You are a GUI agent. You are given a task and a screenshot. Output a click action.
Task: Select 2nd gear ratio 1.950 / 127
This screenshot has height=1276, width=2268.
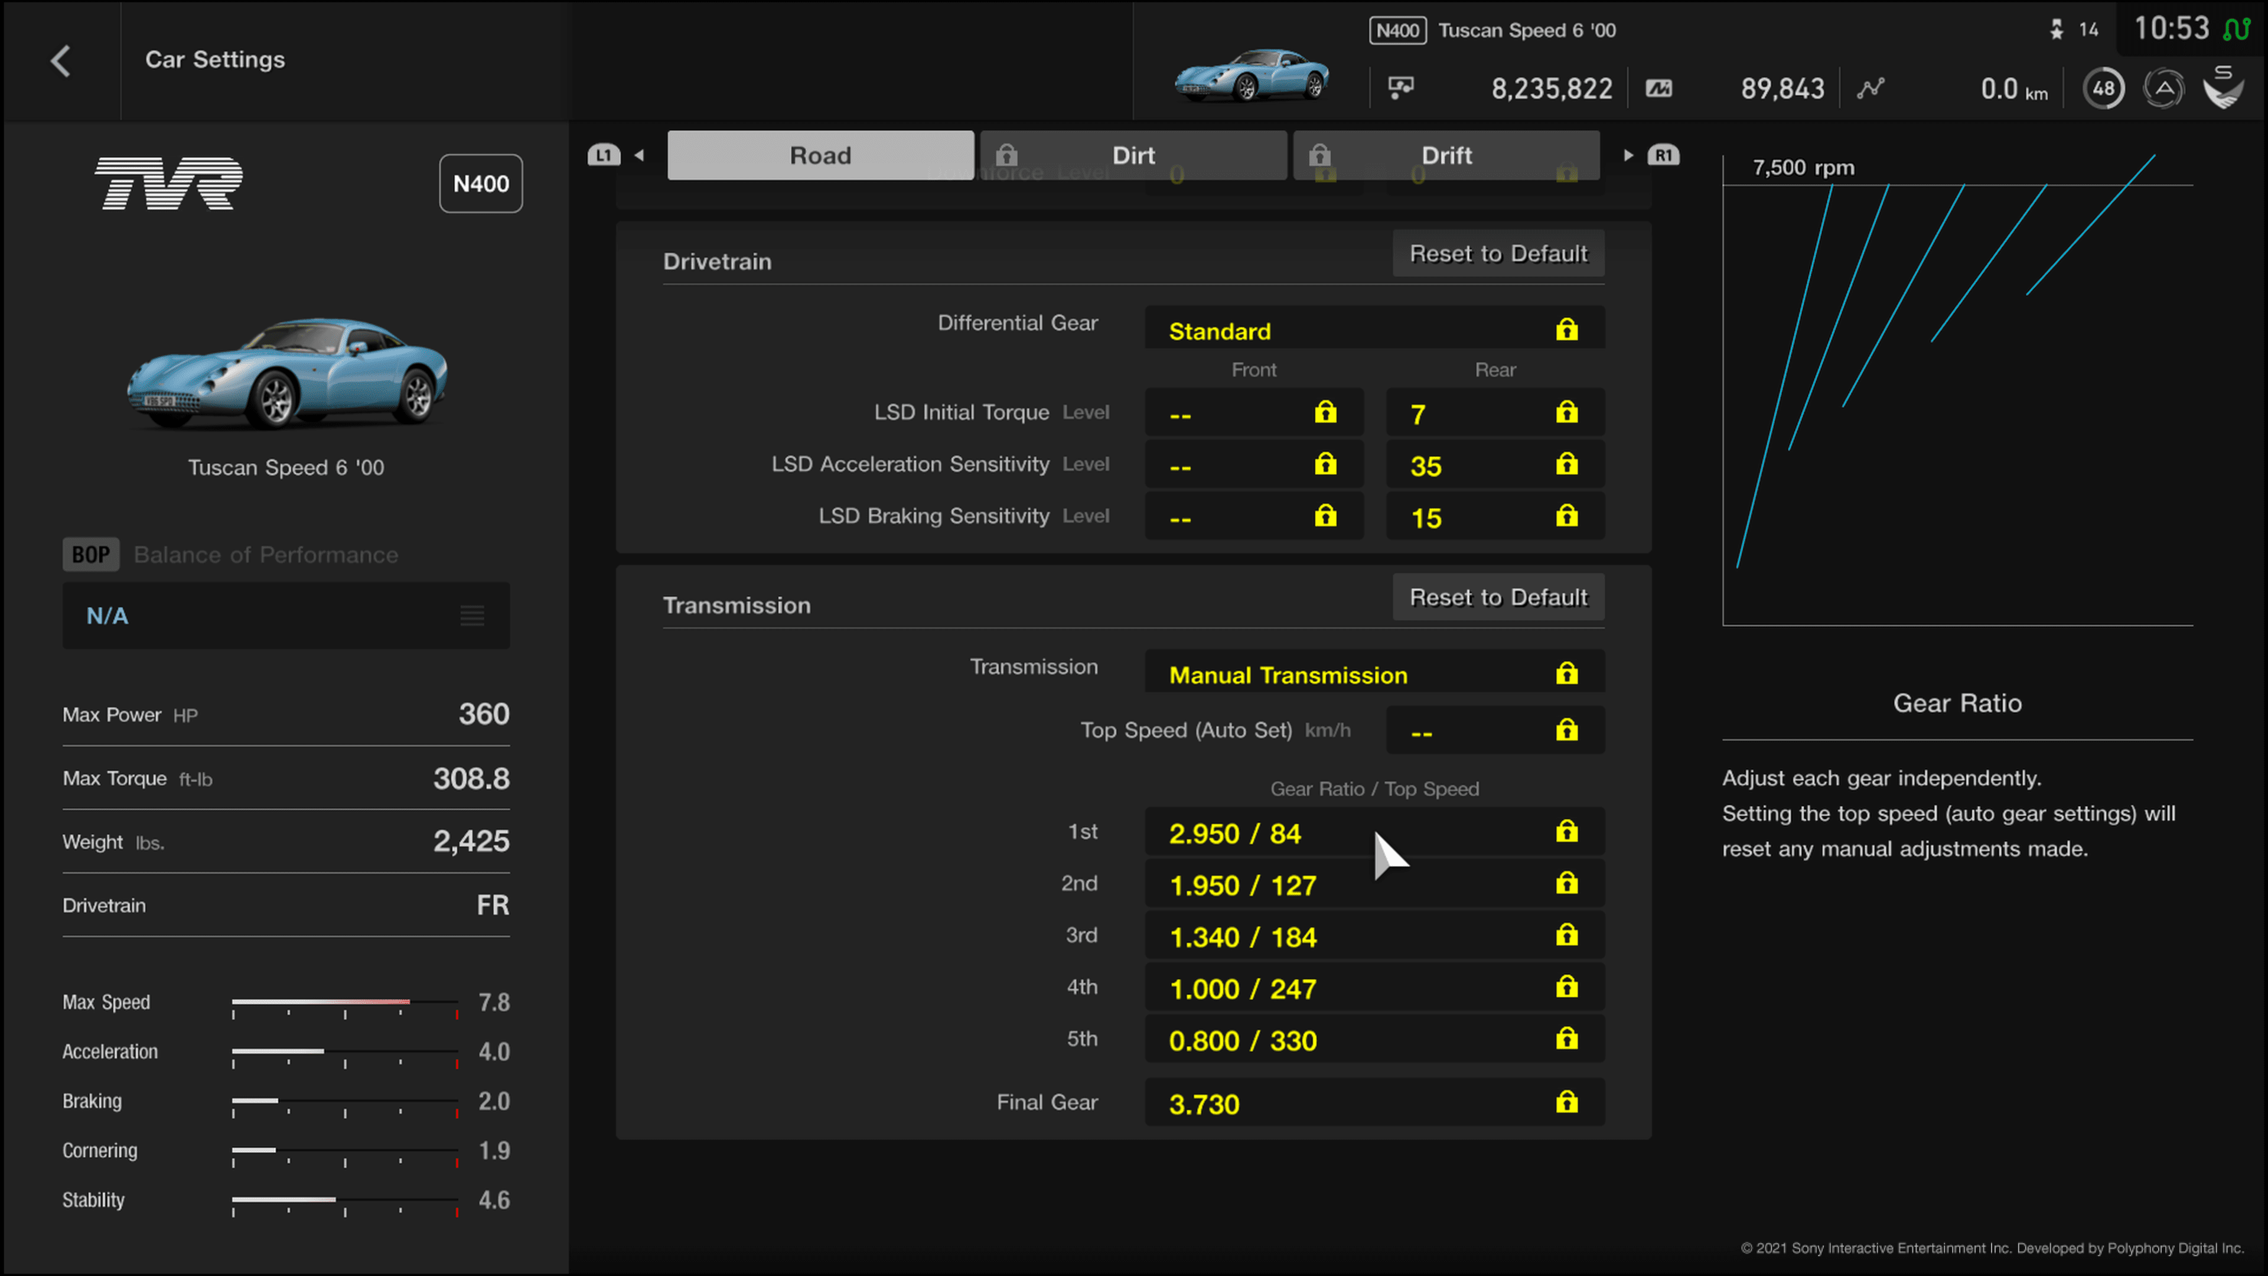click(1374, 883)
